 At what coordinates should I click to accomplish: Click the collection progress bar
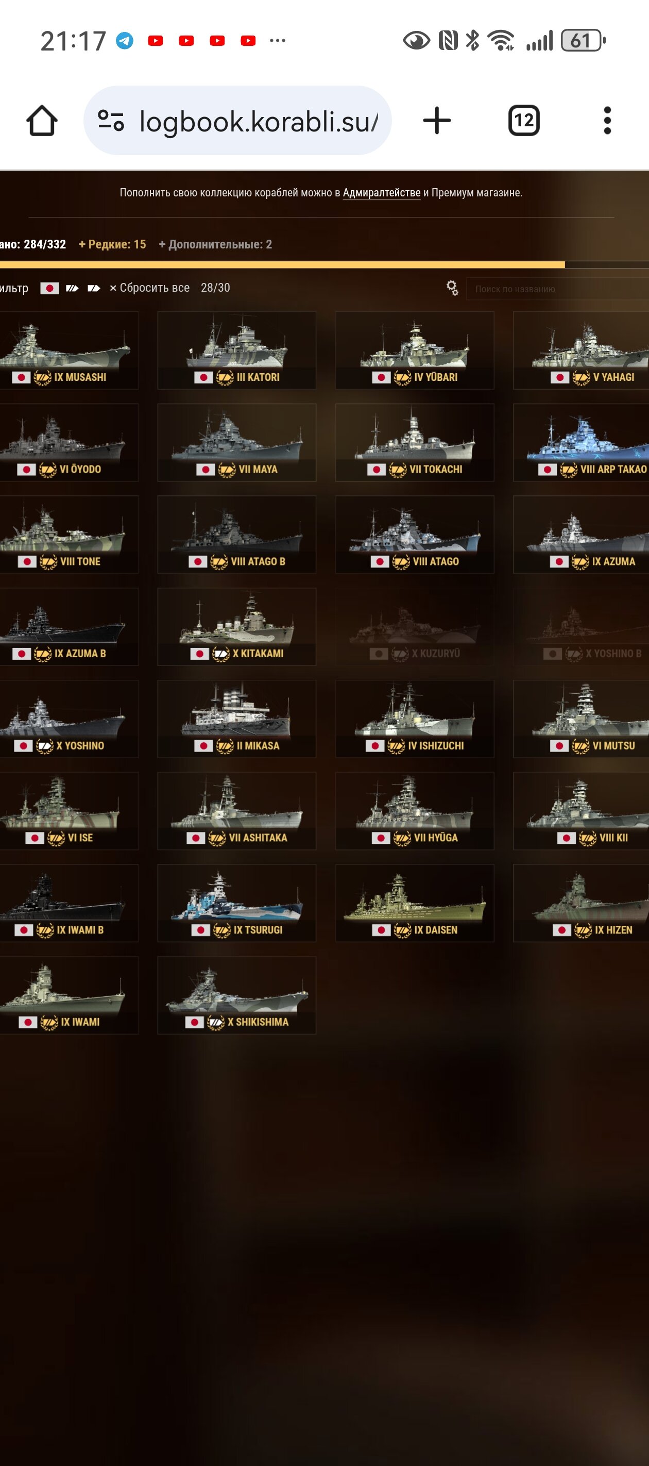click(x=324, y=264)
